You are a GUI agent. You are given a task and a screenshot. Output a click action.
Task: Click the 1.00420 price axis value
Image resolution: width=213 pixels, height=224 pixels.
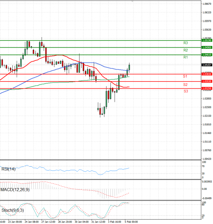(x=207, y=159)
